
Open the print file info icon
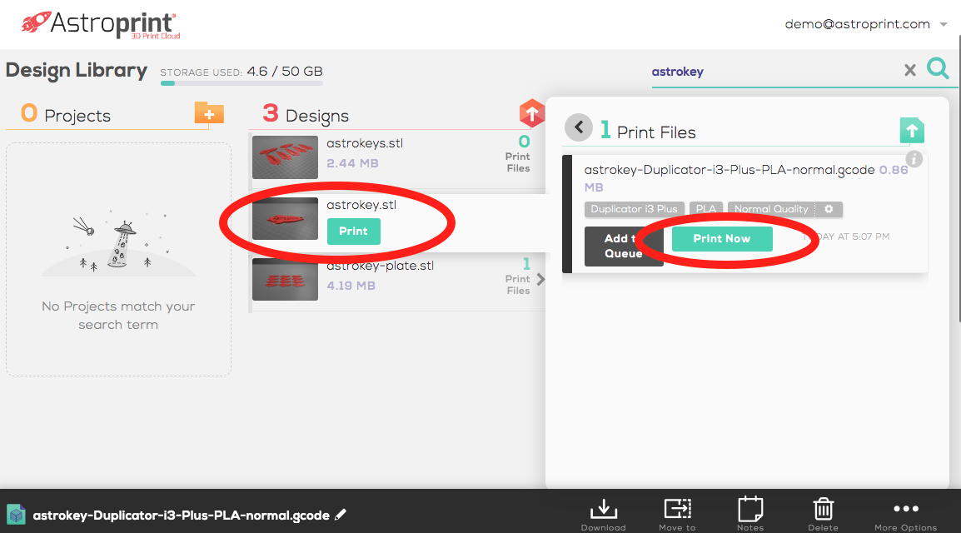click(x=914, y=158)
